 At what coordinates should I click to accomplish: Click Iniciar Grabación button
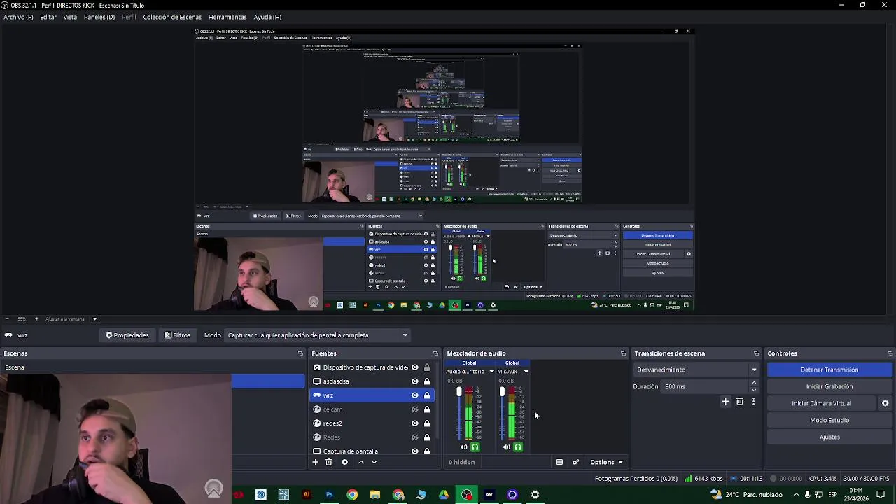(829, 386)
